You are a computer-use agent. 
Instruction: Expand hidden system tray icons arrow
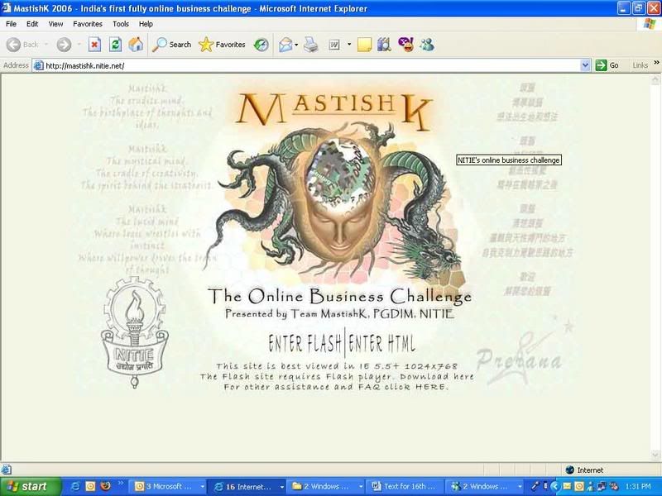pos(556,486)
